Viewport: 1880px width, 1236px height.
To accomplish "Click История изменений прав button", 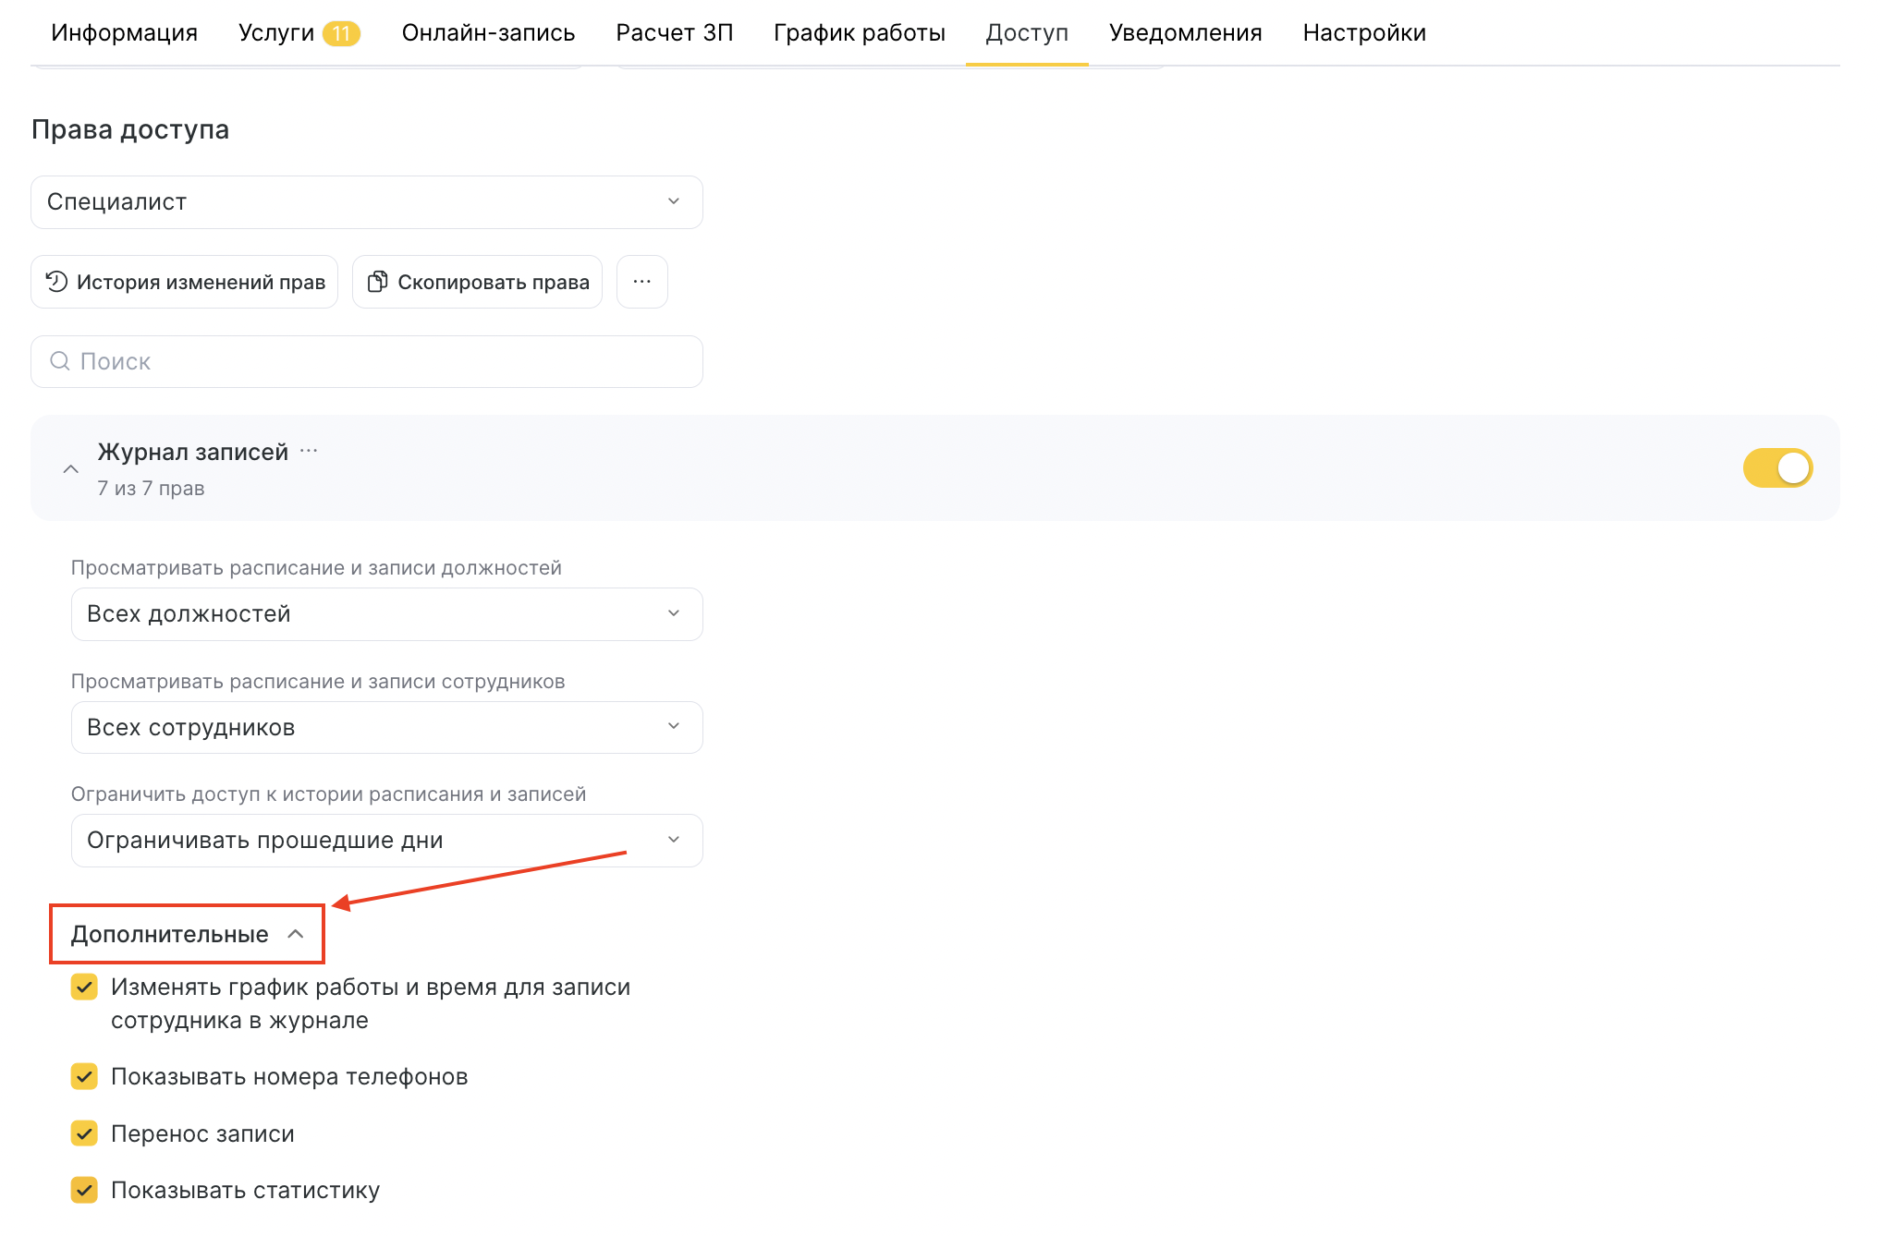I will pyautogui.click(x=185, y=282).
